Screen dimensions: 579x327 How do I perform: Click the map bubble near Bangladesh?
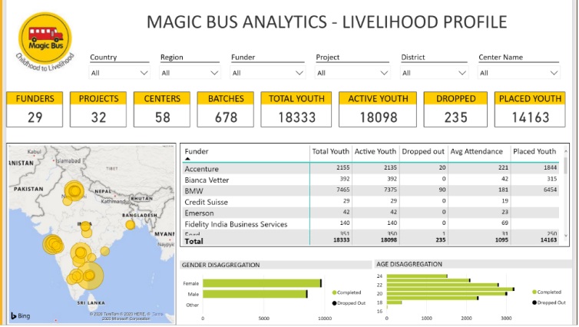[131, 224]
